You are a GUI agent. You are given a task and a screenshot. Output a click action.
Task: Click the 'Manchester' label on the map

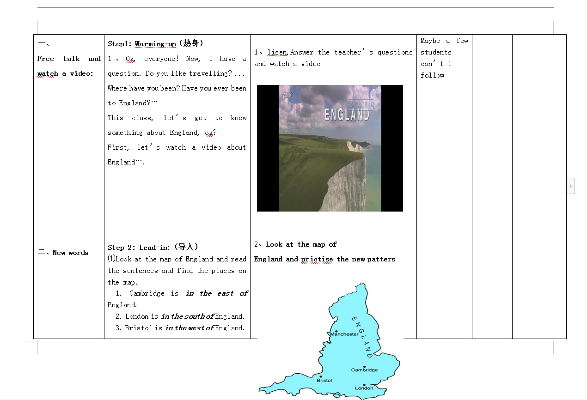(344, 334)
